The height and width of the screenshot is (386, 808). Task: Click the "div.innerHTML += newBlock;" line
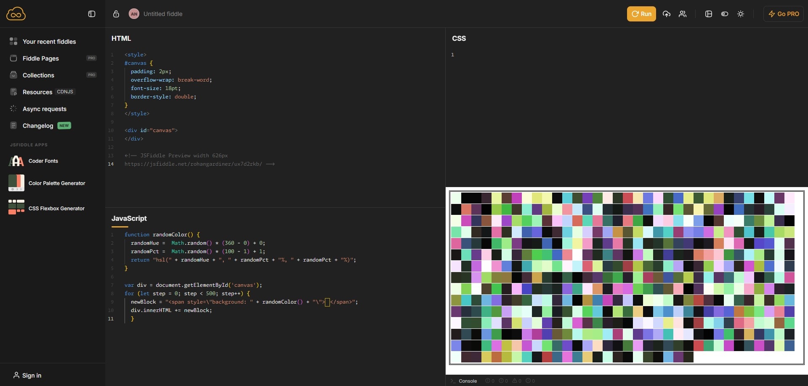(x=171, y=310)
